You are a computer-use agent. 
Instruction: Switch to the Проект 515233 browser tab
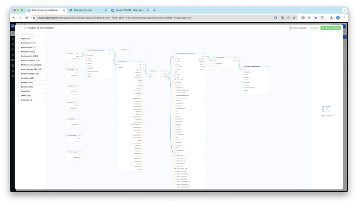tap(130, 10)
